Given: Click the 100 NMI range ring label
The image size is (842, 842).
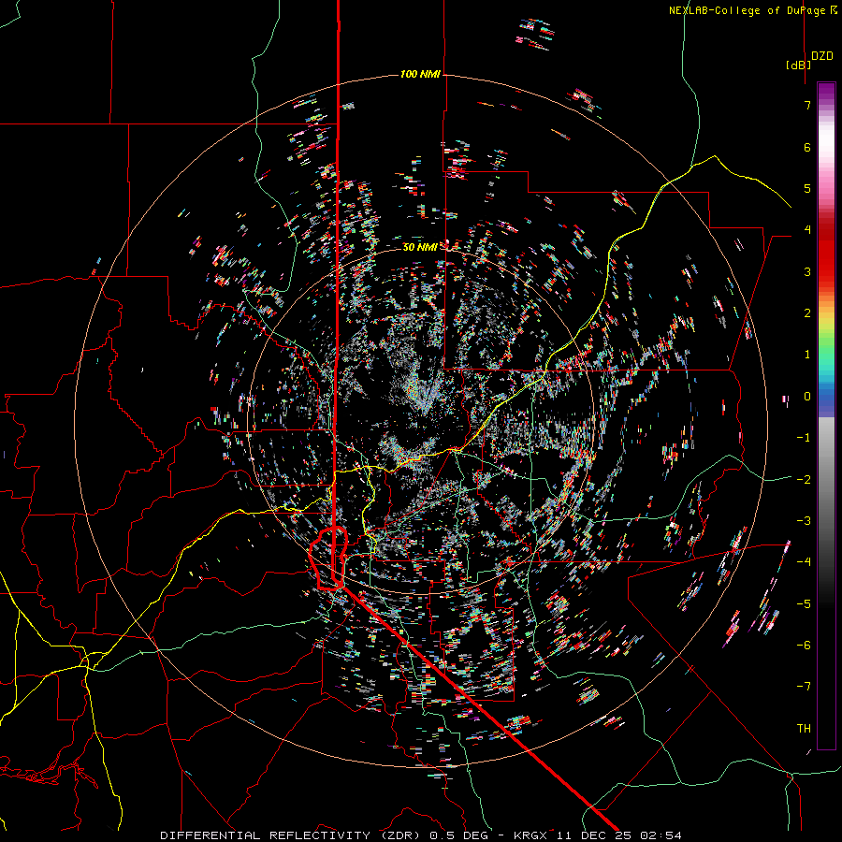Looking at the screenshot, I should (420, 74).
